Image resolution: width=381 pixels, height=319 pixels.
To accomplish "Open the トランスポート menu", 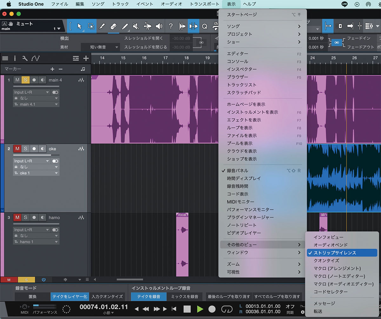I will pos(204,4).
